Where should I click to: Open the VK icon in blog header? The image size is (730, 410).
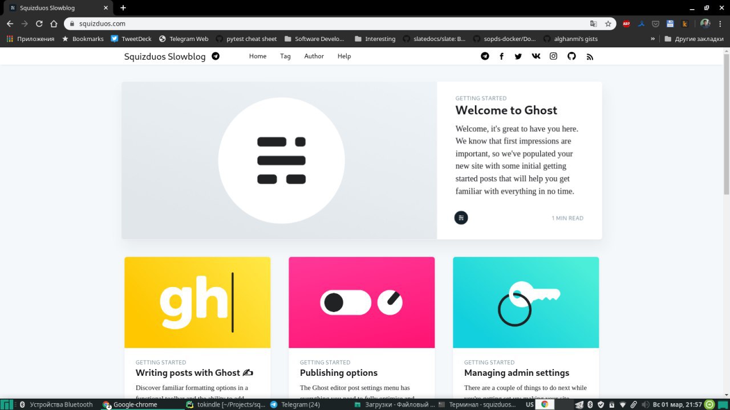pyautogui.click(x=536, y=56)
